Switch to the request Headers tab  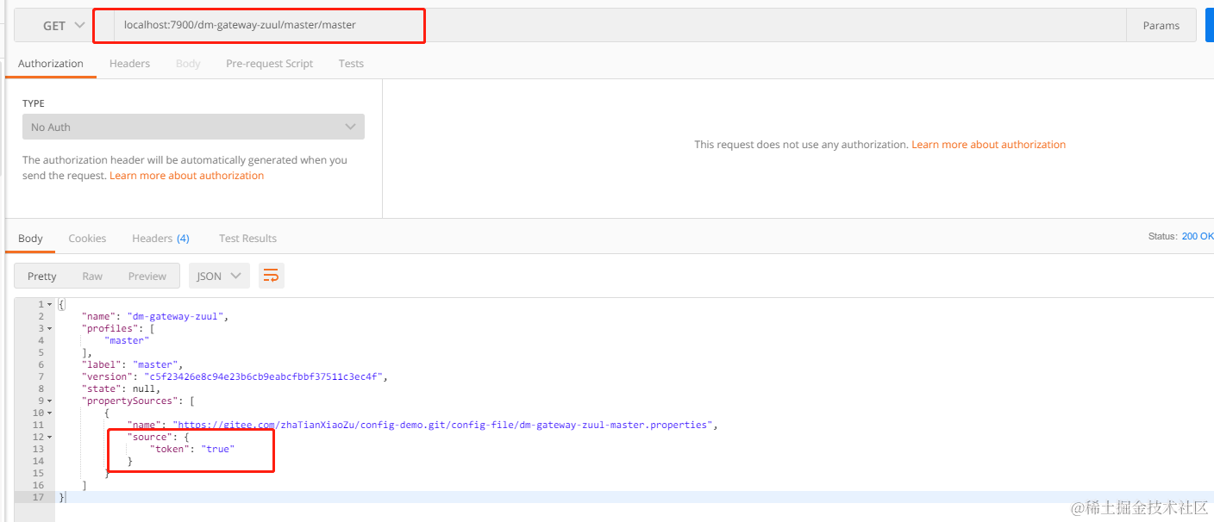[x=129, y=64]
